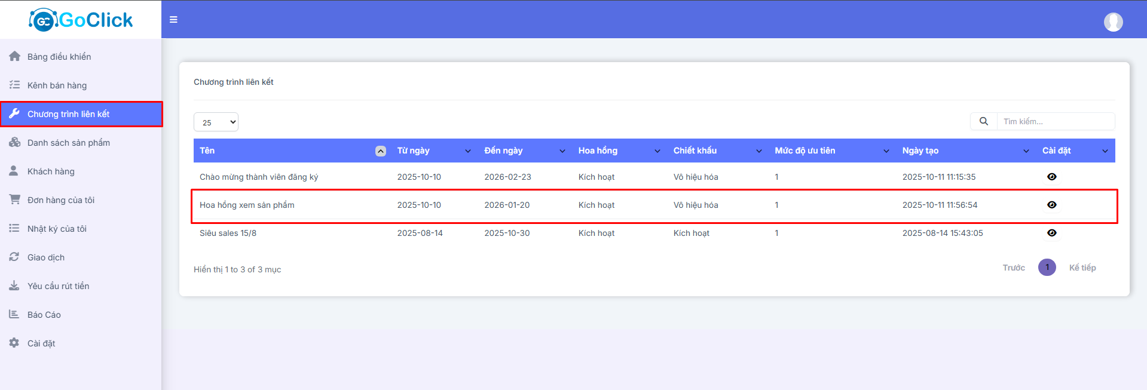
Task: Click the Trước pagination button
Action: pyautogui.click(x=1013, y=268)
